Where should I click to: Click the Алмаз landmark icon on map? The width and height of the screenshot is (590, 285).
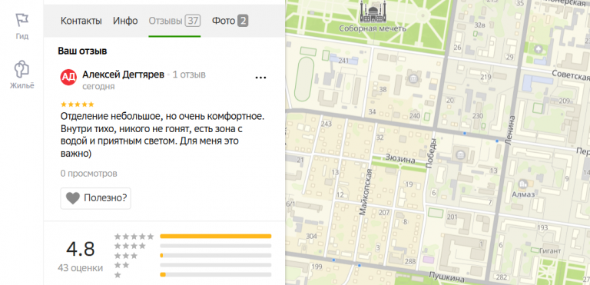point(522,184)
